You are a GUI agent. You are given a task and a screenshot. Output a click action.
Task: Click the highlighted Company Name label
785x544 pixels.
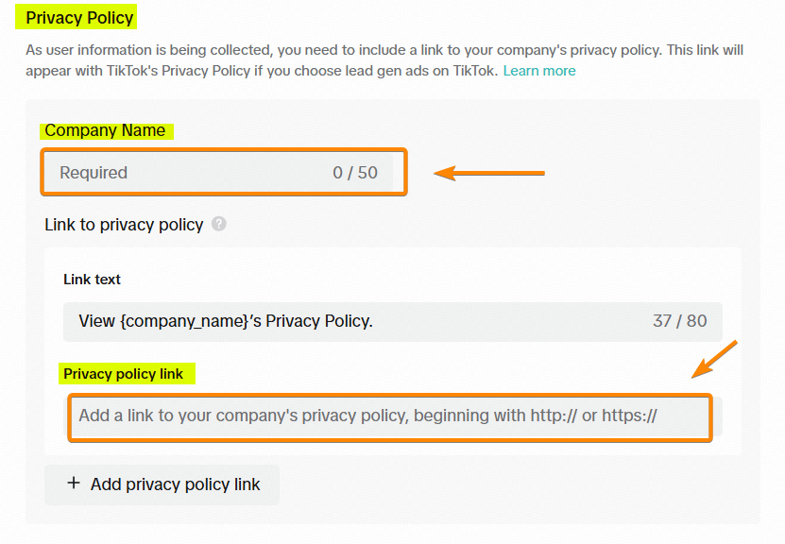106,130
